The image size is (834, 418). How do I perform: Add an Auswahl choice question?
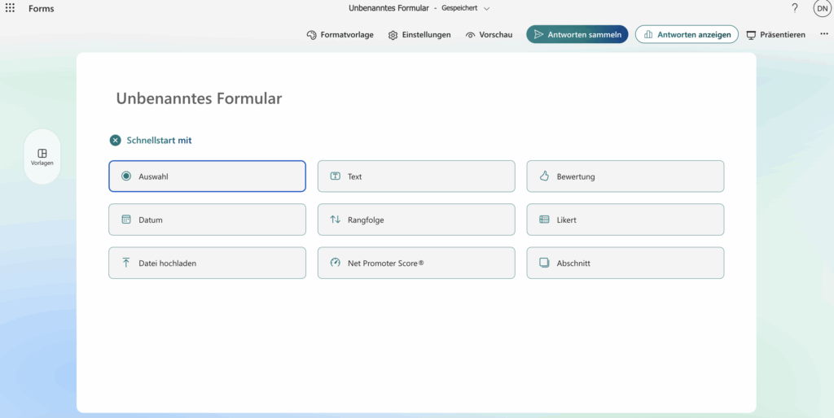click(x=208, y=176)
